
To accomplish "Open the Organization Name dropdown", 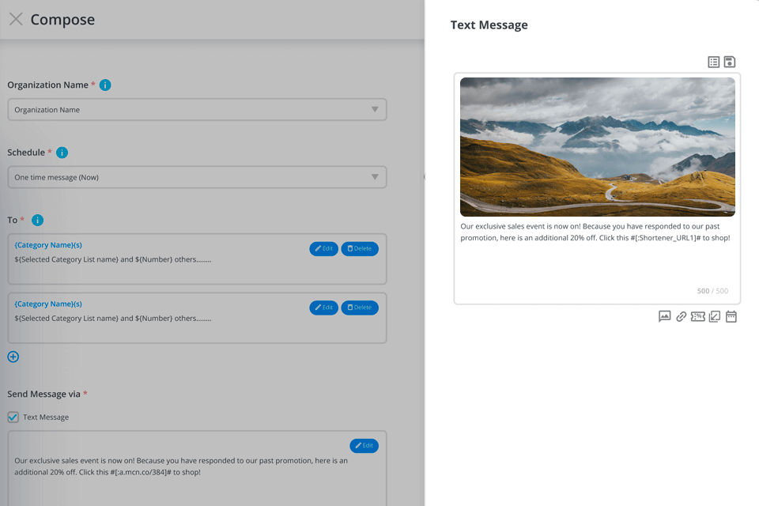I will pyautogui.click(x=197, y=110).
